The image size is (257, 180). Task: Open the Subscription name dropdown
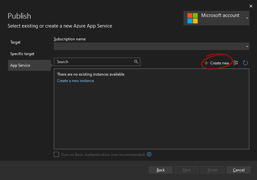click(x=152, y=46)
